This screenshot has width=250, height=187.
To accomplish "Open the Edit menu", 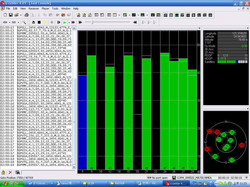I will 15,9.
